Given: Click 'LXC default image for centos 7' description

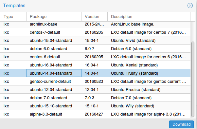Looking at the screenshot, I should click(x=148, y=32).
